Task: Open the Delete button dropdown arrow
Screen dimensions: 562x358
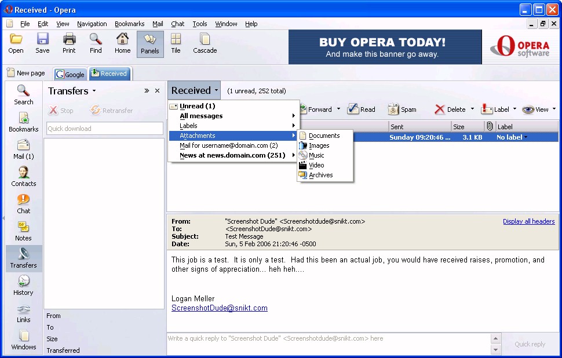Action: 472,108
